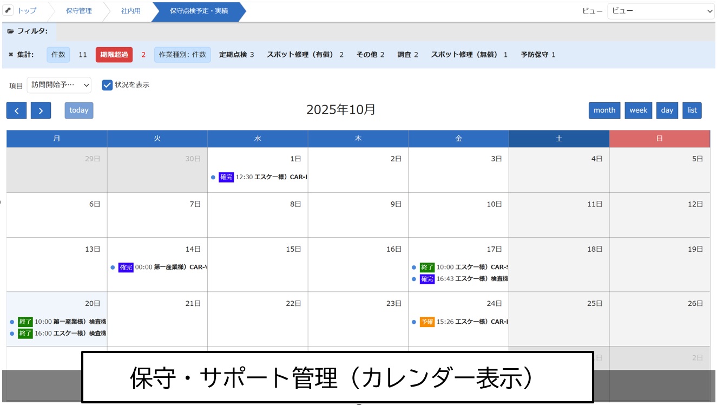Open the 作業種別: 件数 aggregate selector
Image resolution: width=717 pixels, height=405 pixels.
[x=182, y=55]
